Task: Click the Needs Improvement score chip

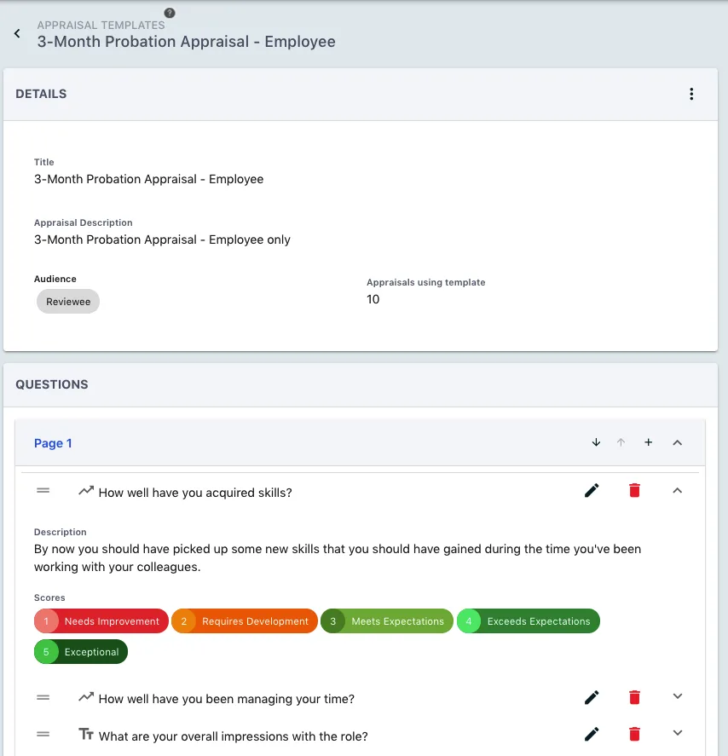Action: click(x=101, y=621)
